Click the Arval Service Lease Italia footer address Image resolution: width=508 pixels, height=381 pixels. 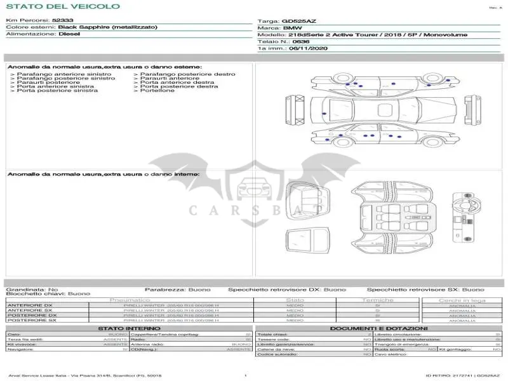point(85,376)
